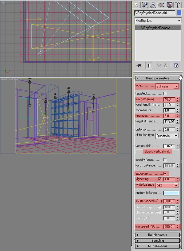Open the Display panel tab
The width and height of the screenshot is (184, 251).
coord(169,5)
